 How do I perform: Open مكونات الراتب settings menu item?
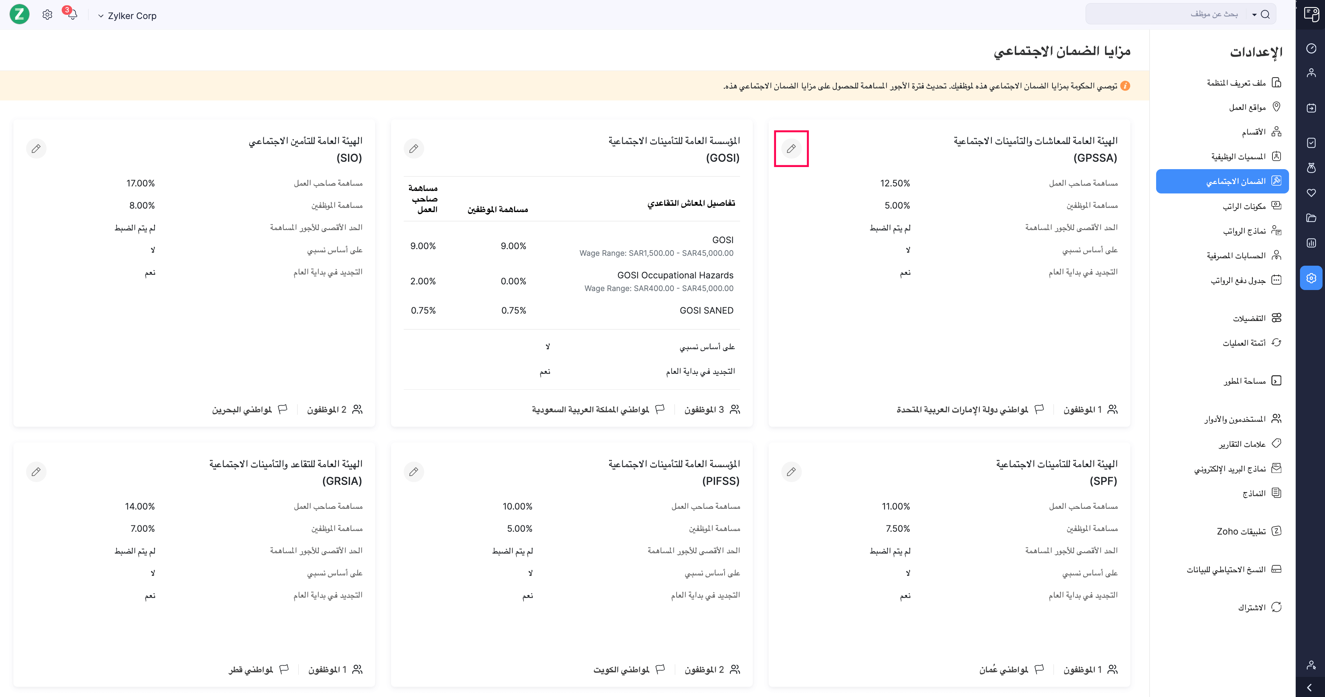(1244, 206)
